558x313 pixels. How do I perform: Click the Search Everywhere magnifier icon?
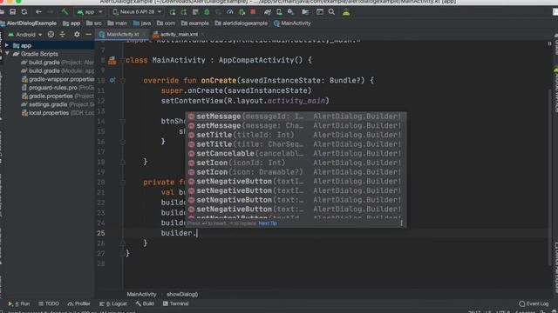(x=331, y=12)
